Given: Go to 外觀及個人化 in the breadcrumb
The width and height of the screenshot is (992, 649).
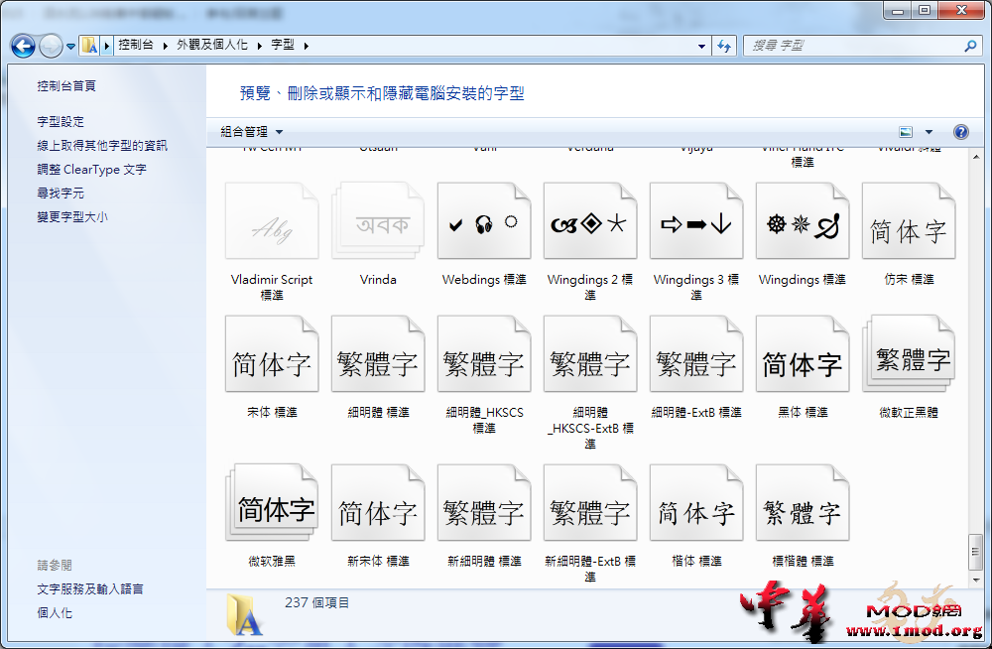Looking at the screenshot, I should tap(209, 46).
